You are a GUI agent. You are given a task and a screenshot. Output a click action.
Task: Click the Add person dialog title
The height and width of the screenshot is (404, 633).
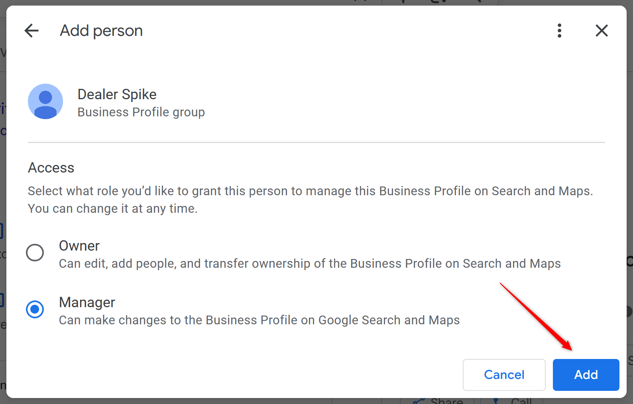pos(101,31)
